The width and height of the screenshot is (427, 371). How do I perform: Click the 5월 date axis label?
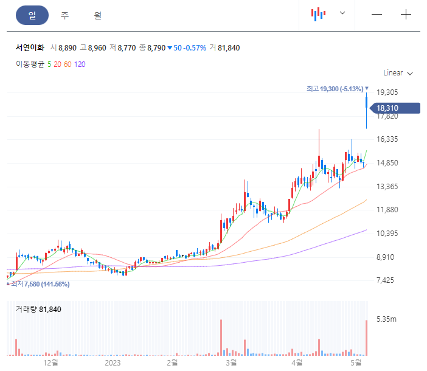click(x=356, y=363)
